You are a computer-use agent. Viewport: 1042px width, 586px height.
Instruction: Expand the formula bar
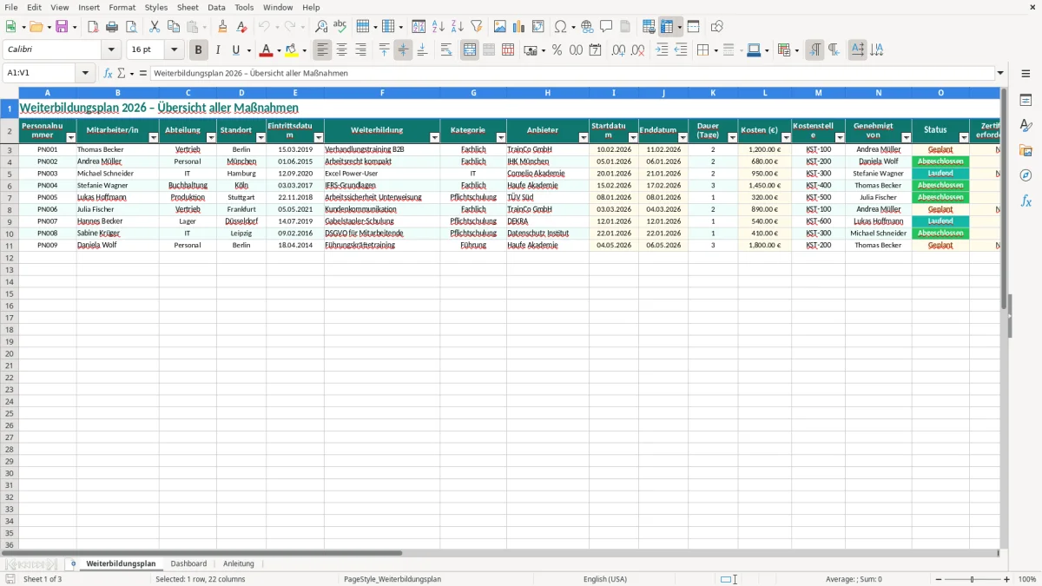1000,73
